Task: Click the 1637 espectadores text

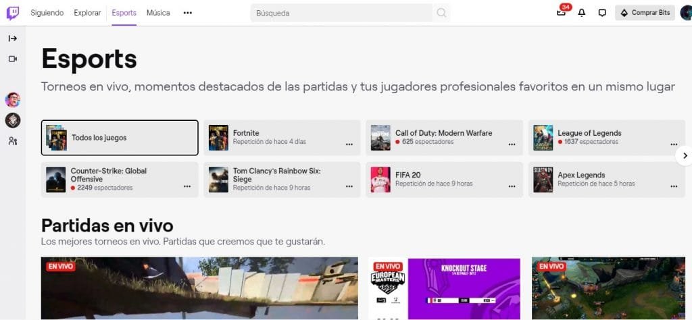Action: 591,142
